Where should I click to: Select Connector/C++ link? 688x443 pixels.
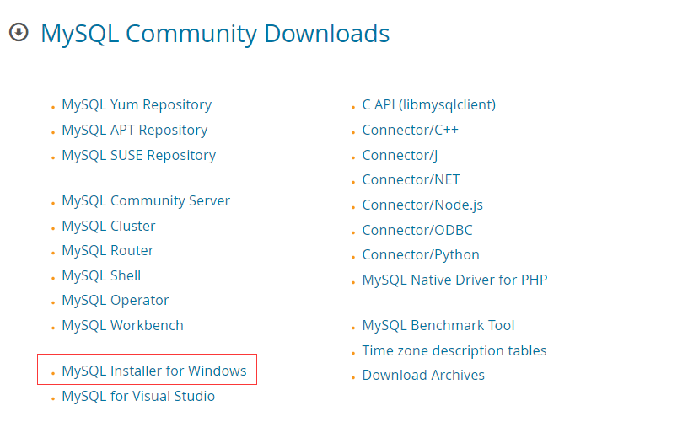click(410, 131)
